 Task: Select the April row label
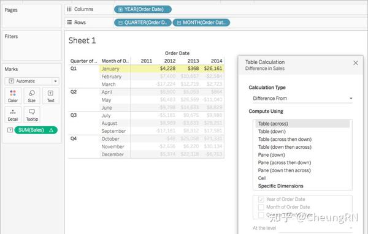click(107, 92)
